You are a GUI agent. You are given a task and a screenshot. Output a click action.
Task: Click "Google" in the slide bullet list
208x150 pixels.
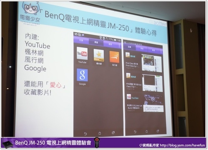coord(35,68)
